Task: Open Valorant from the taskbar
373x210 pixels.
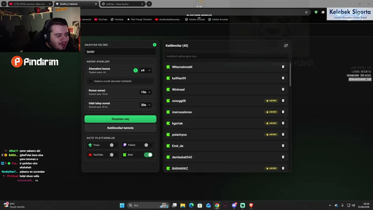Action: (226, 205)
